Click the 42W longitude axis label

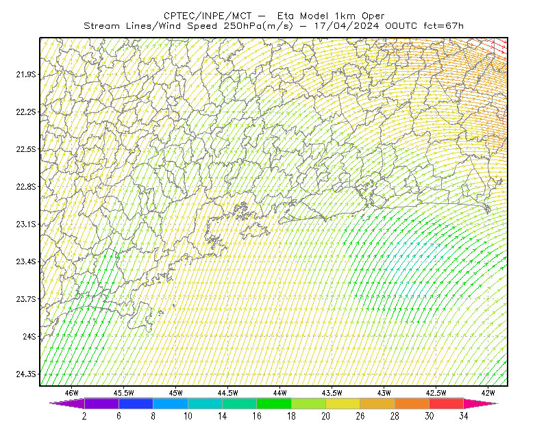coord(488,393)
